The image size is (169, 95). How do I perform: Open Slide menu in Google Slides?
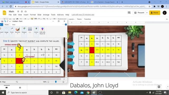pyautogui.click(x=39, y=15)
